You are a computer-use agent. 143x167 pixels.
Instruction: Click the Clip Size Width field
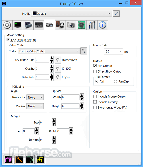point(70,97)
